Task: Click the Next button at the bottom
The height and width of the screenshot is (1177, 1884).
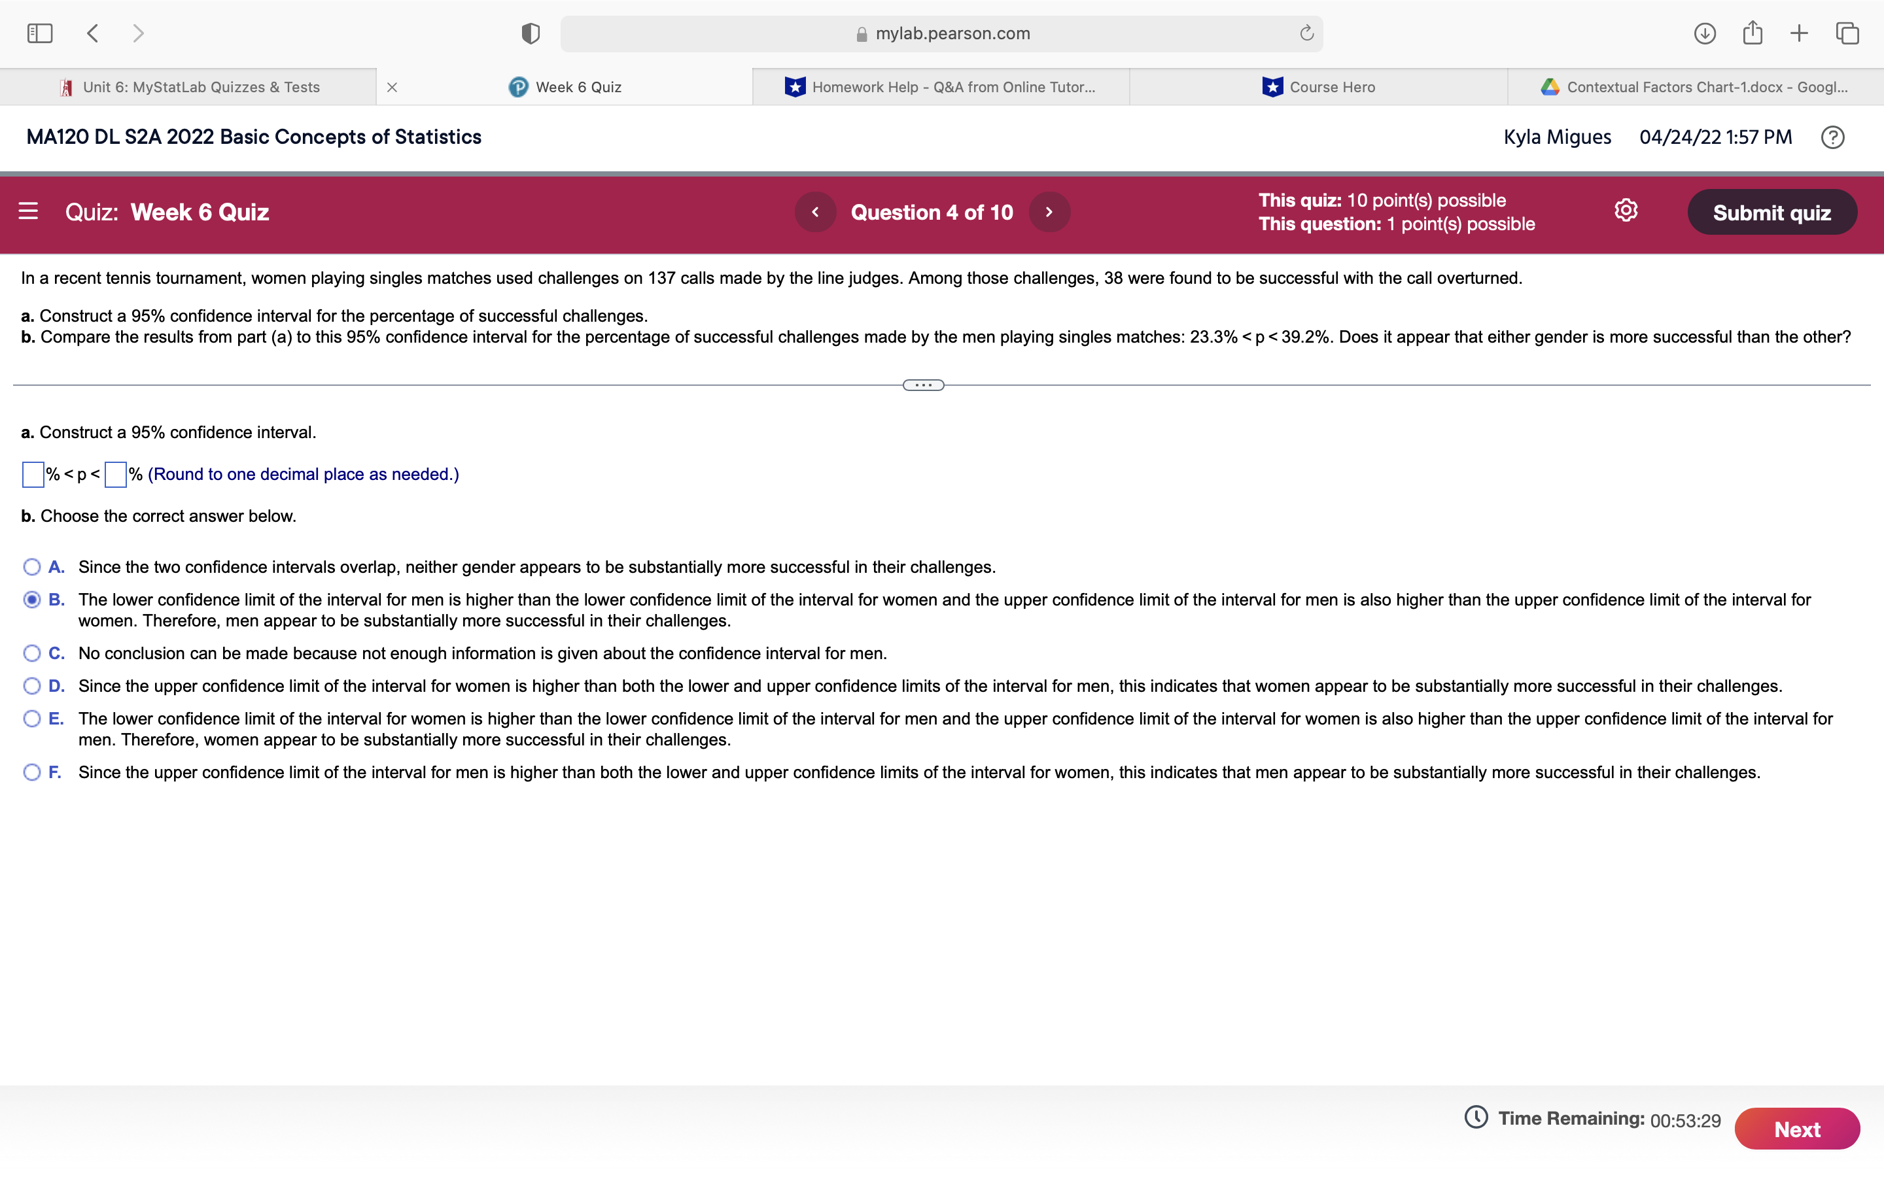Action: coord(1798,1128)
